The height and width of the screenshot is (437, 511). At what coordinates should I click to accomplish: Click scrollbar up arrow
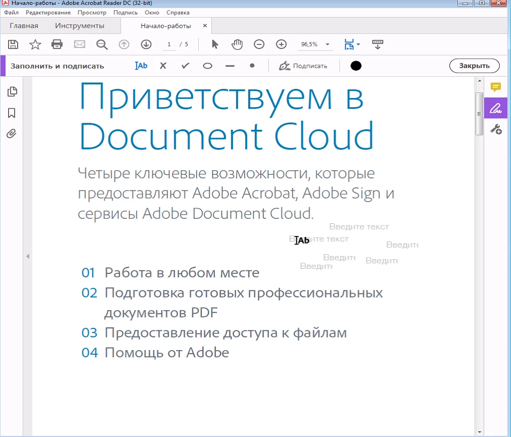click(x=479, y=81)
